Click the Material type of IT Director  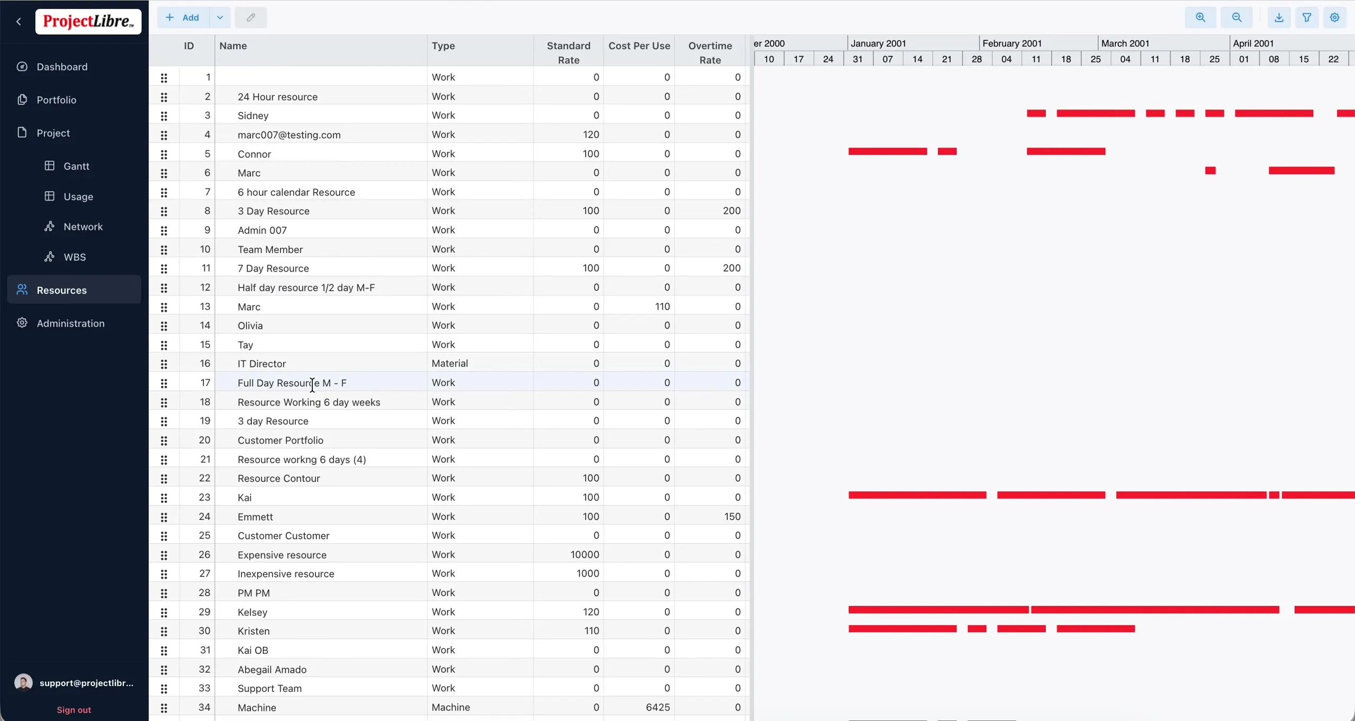click(x=480, y=363)
